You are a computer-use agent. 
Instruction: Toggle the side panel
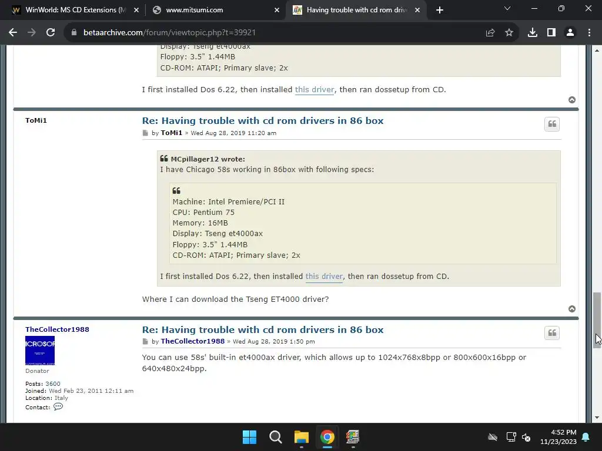point(551,33)
